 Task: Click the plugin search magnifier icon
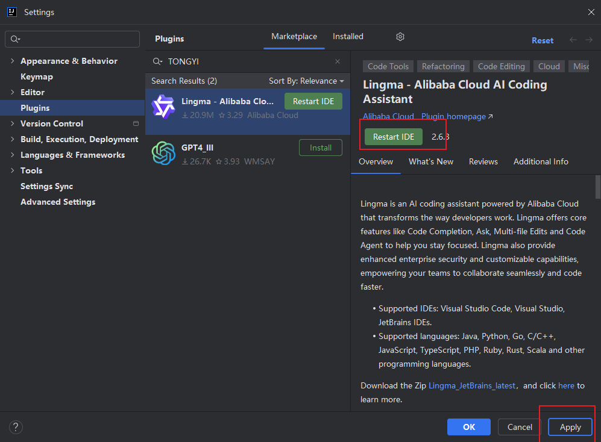tap(157, 61)
